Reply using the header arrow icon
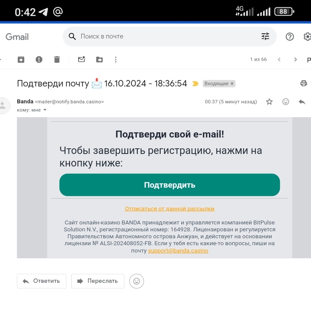 pyautogui.click(x=302, y=102)
